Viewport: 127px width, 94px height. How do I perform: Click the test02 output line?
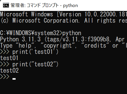9,70
